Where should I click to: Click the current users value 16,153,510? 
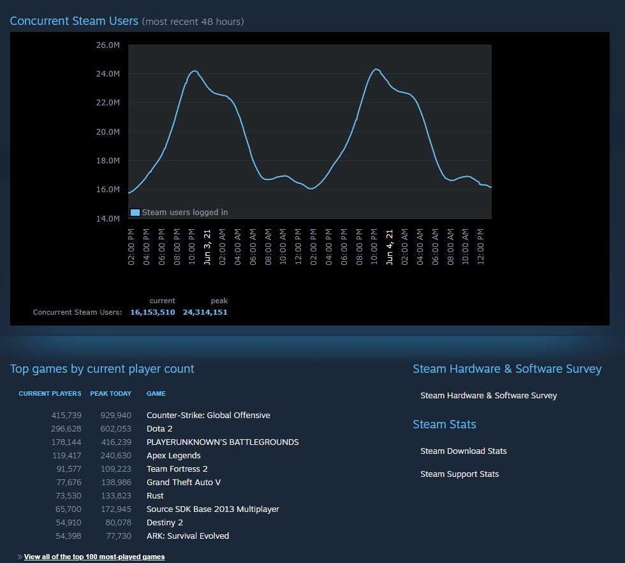[152, 312]
